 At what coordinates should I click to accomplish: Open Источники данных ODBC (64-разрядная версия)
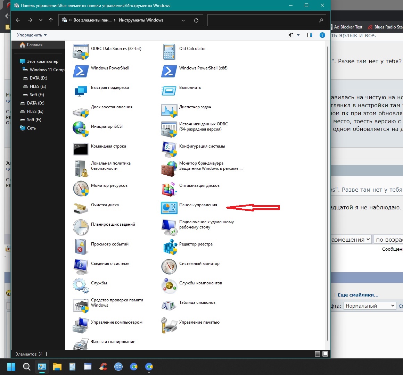[169, 129]
